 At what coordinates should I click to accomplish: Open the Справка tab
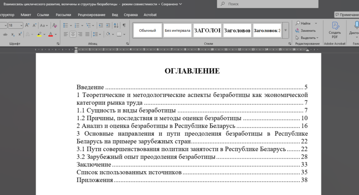point(131,15)
